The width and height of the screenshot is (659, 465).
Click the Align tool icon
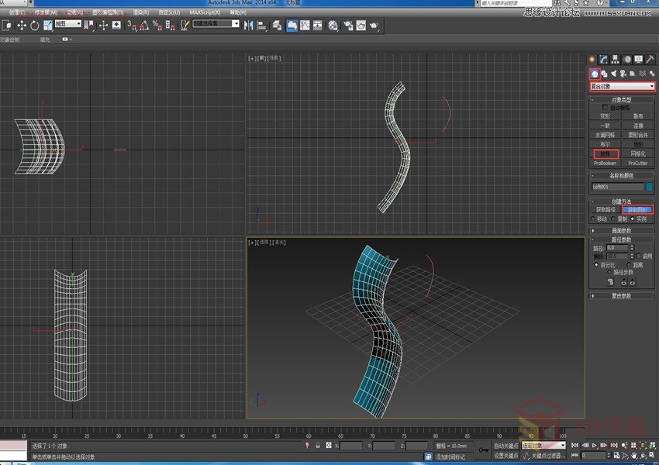[261, 26]
